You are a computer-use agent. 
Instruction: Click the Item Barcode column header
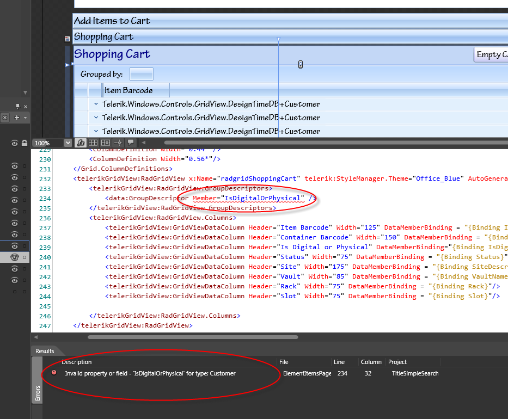[136, 90]
